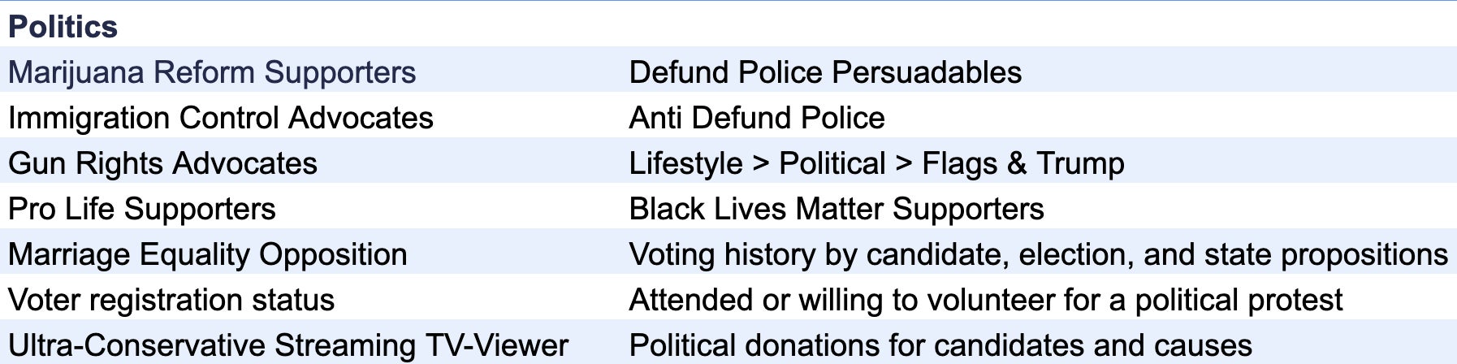This screenshot has height=364, width=1457.
Task: Click the Voter registration status entry
Action: pos(171,300)
